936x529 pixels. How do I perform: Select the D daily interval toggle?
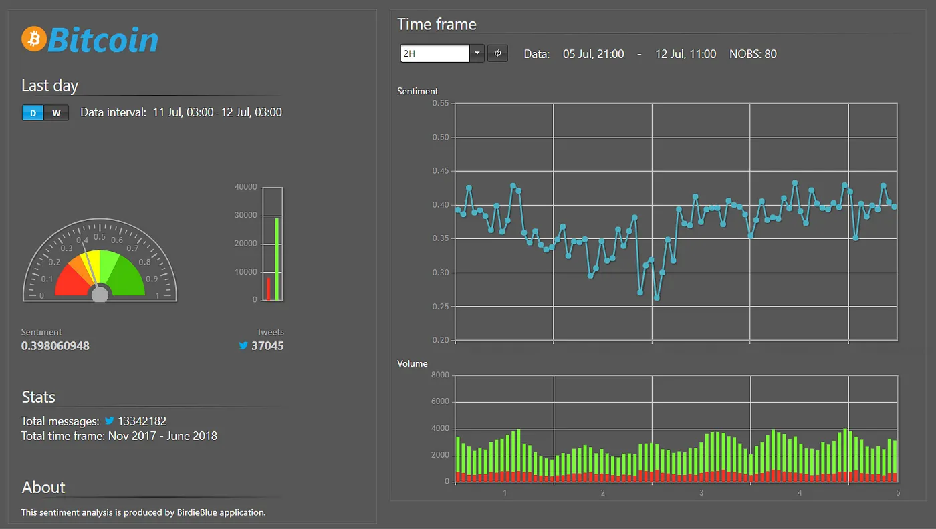pyautogui.click(x=33, y=113)
